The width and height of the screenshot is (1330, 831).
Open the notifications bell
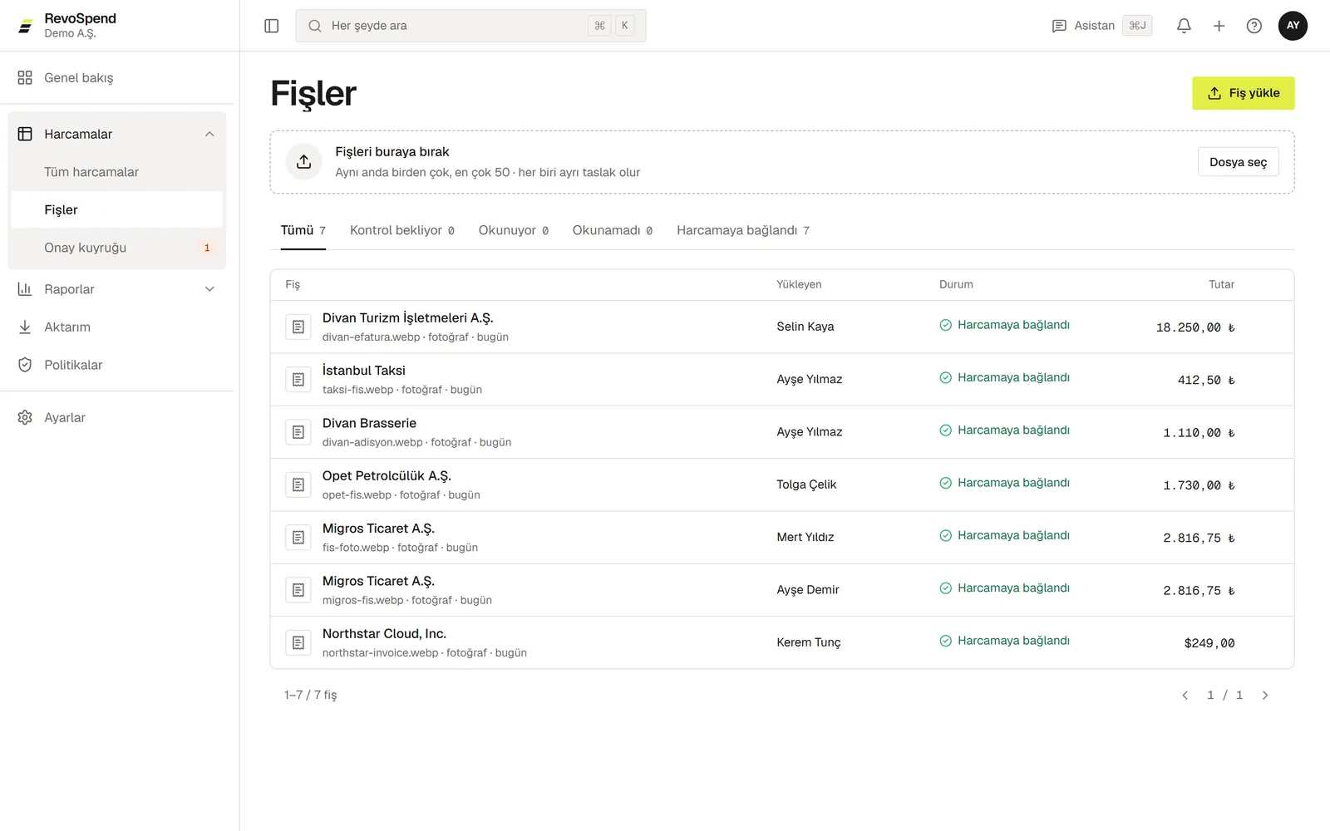pos(1184,26)
